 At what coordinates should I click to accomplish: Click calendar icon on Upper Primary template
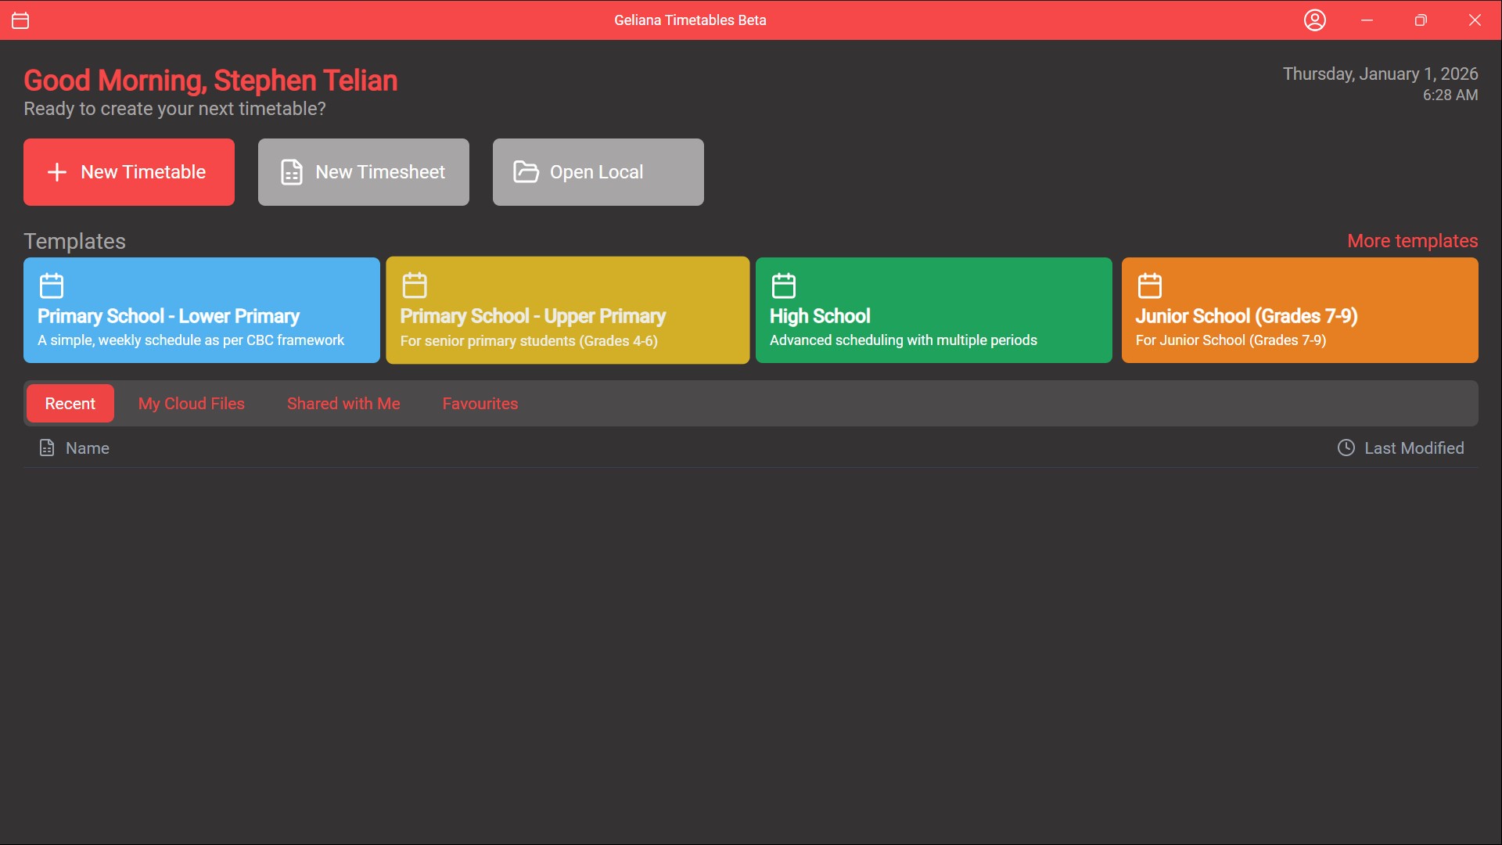(x=415, y=286)
